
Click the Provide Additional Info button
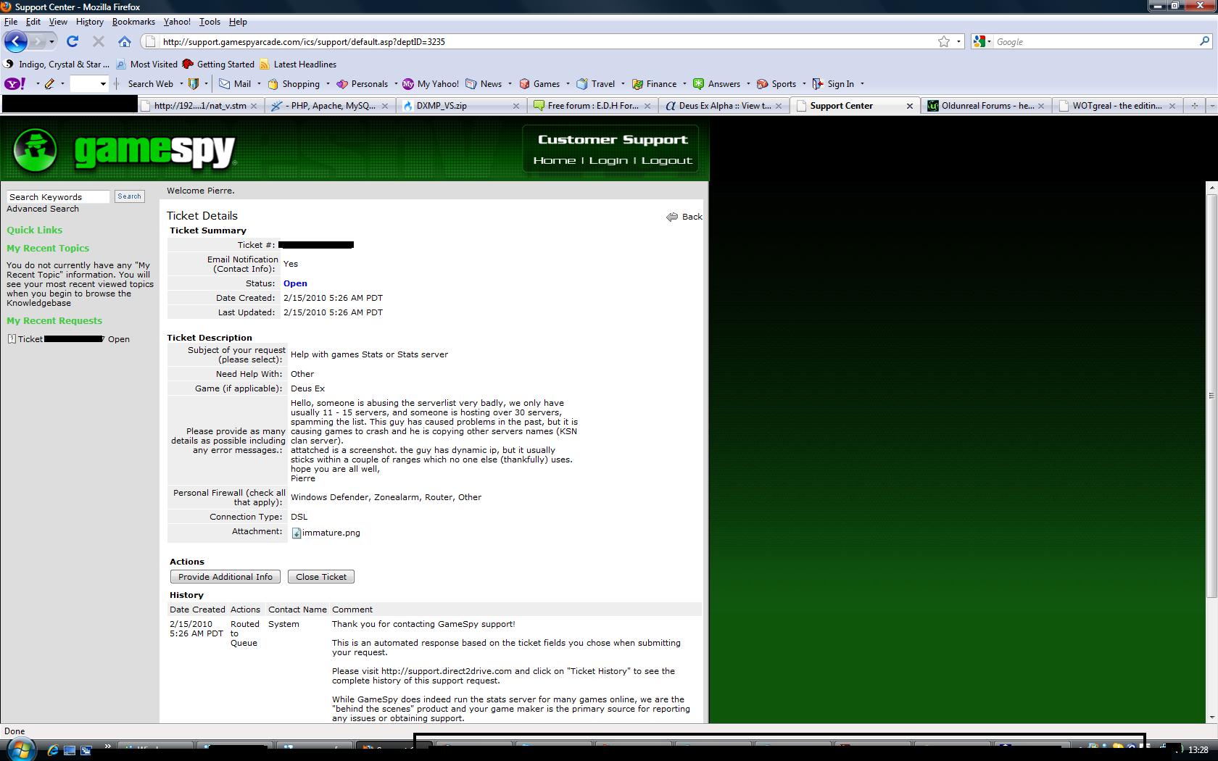(x=225, y=577)
